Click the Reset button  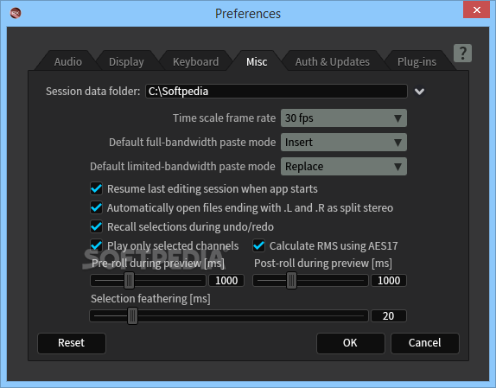pos(72,343)
